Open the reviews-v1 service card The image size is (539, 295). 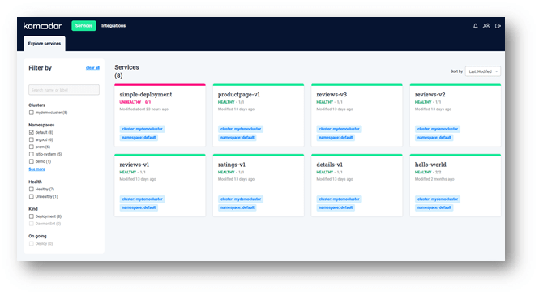160,186
